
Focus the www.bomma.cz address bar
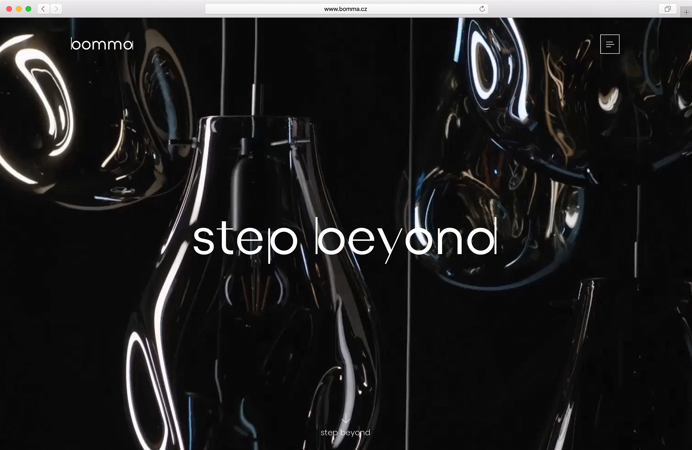[346, 9]
